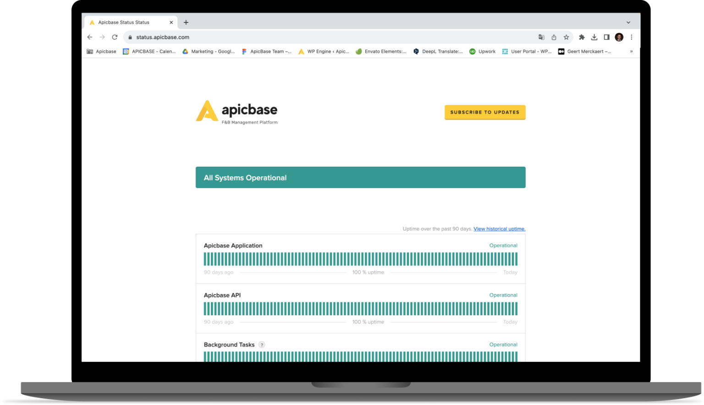The height and width of the screenshot is (405, 704).
Task: Open the Envato Elements bookmark
Action: pos(381,51)
